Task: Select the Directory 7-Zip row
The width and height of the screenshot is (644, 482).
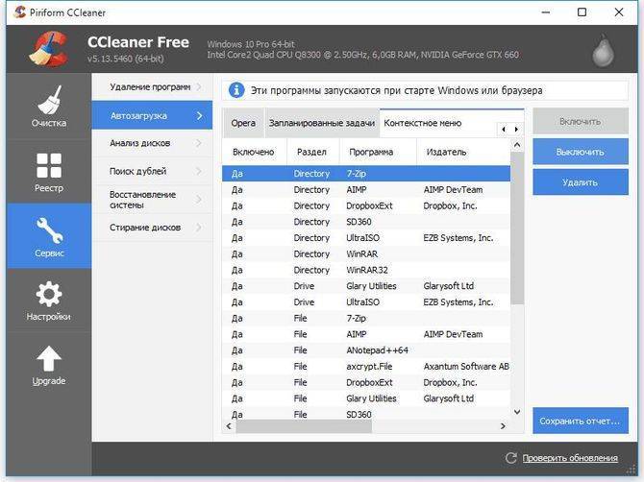Action: 366,174
